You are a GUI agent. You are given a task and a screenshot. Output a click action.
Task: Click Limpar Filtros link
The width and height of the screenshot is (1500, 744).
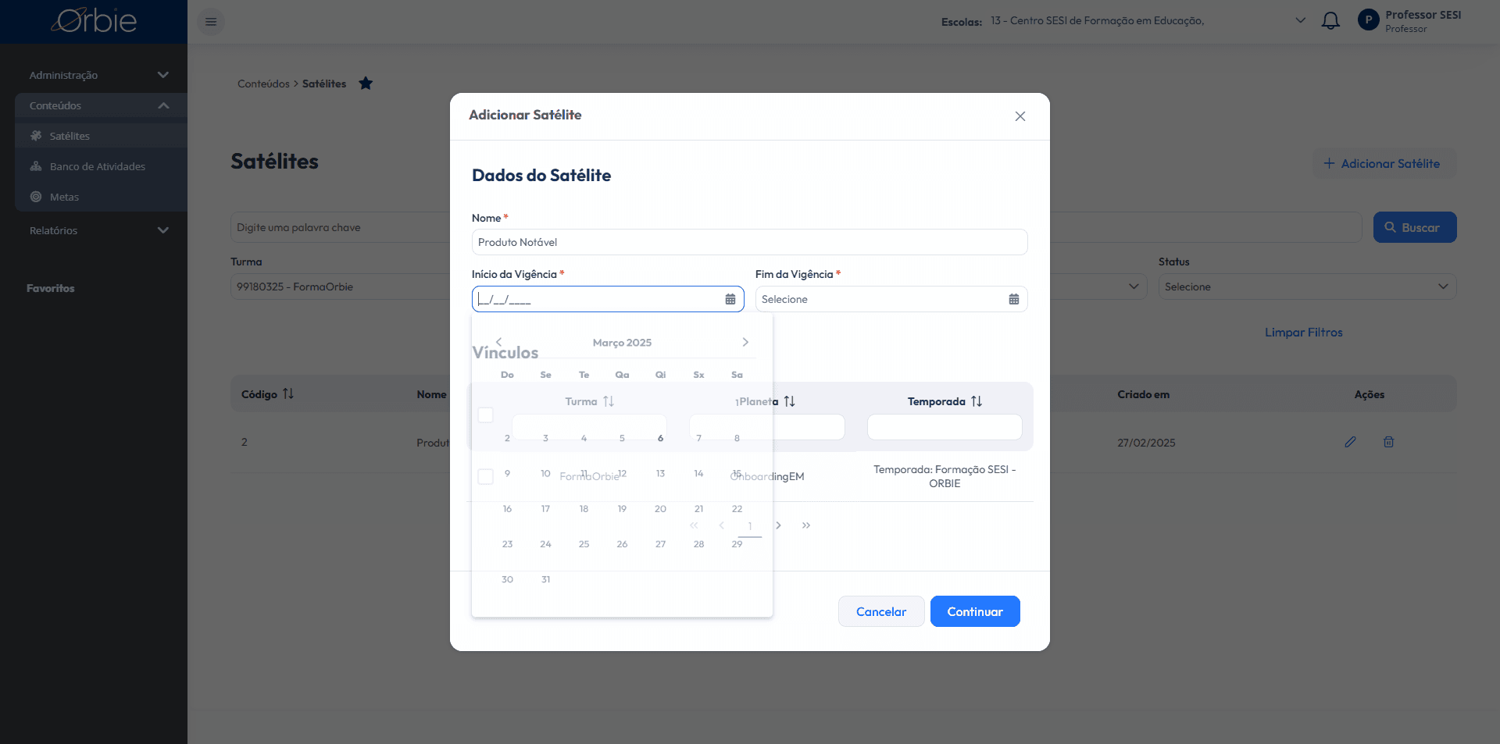(x=1303, y=332)
